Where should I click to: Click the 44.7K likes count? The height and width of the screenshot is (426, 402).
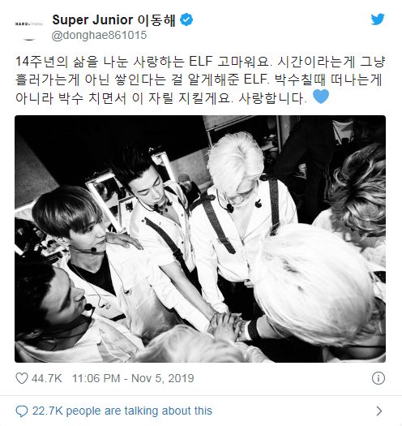(x=47, y=378)
